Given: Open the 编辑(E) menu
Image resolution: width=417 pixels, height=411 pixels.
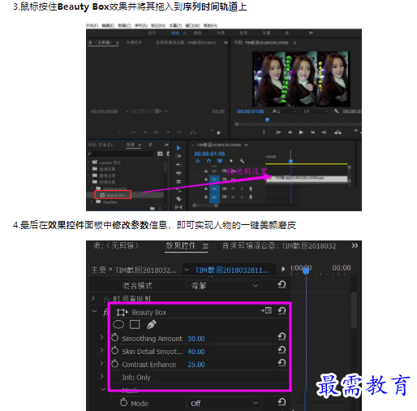Looking at the screenshot, I should pyautogui.click(x=108, y=25).
